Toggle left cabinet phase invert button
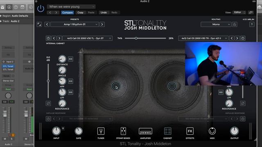Screen dimensions: 262x147 48,103
